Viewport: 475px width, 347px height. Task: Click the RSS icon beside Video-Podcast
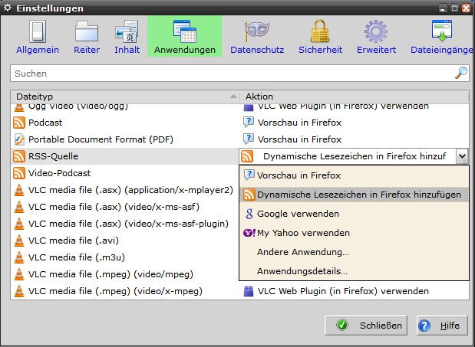19,173
